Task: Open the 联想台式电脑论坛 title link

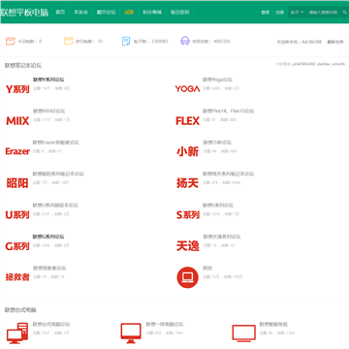Action: [51, 324]
